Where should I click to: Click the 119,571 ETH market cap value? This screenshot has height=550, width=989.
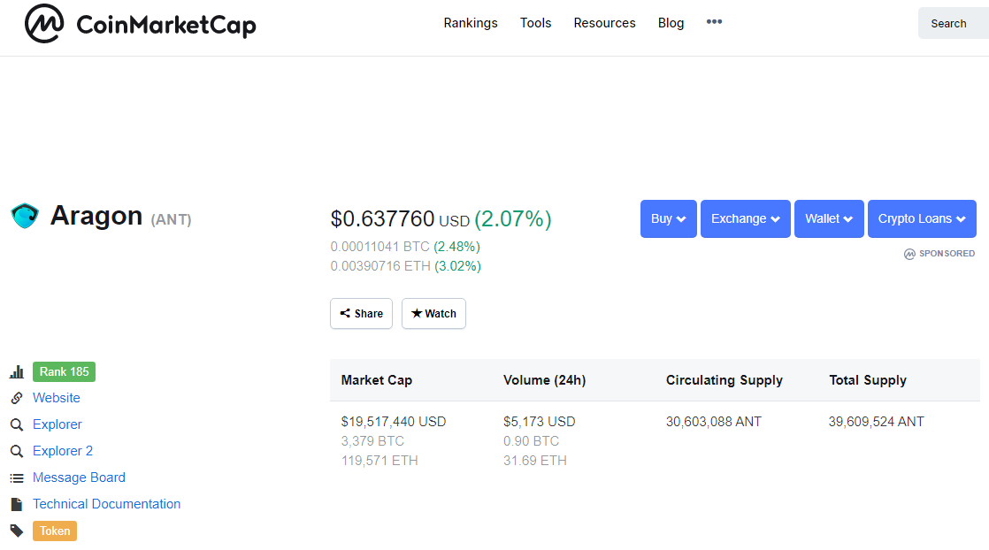point(379,461)
